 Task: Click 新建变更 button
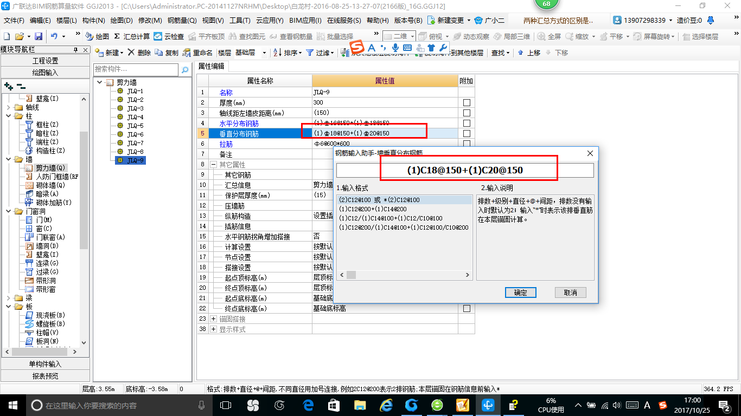click(449, 21)
